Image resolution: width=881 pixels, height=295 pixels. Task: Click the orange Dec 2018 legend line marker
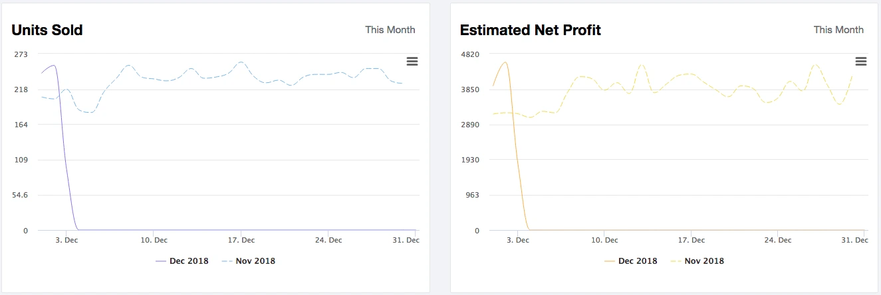click(609, 261)
